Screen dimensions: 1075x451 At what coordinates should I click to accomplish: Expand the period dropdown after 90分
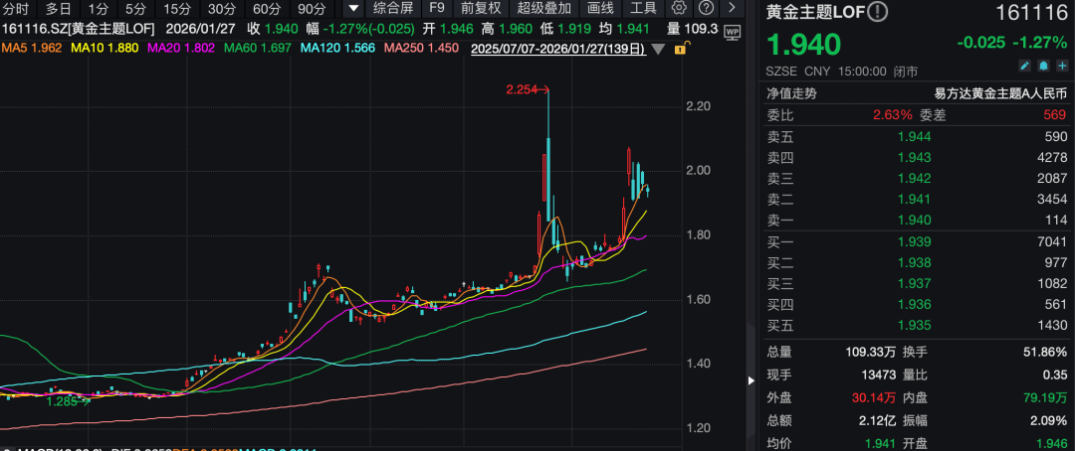click(351, 8)
